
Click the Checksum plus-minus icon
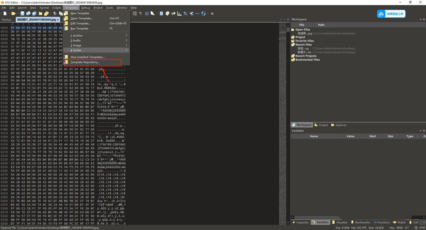coord(185,13)
